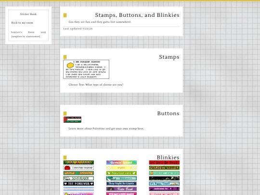Click the "Stamps, Buttons, and Blinkies" heading
Image resolution: width=260 pixels, height=195 pixels.
click(x=137, y=15)
